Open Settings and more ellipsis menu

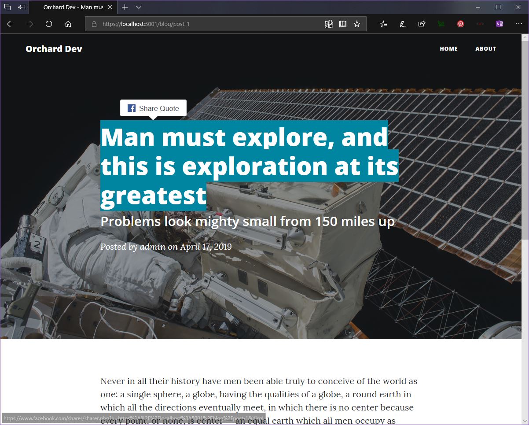click(x=518, y=24)
